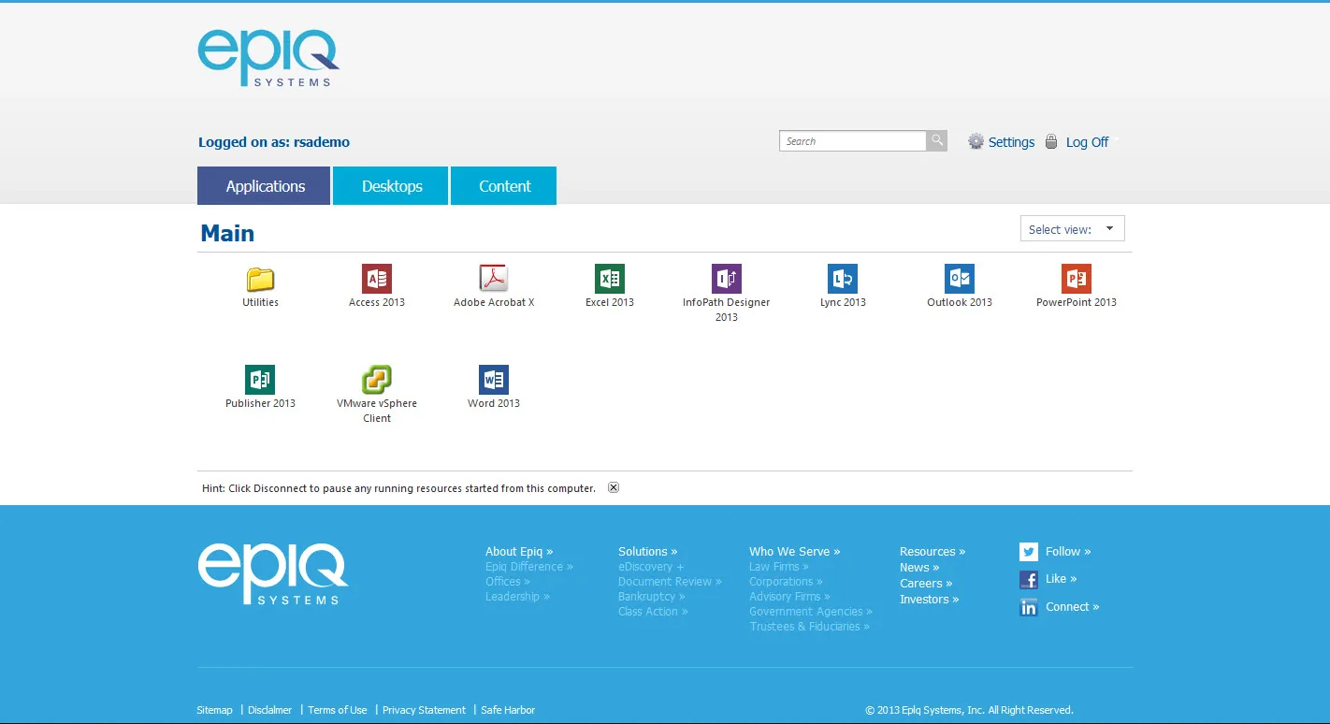The image size is (1330, 724).
Task: Click the Epiq Systems logo in the header
Action: point(268,58)
